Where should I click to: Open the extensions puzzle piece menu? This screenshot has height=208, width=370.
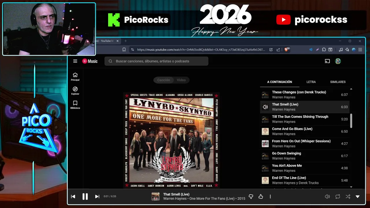[324, 50]
